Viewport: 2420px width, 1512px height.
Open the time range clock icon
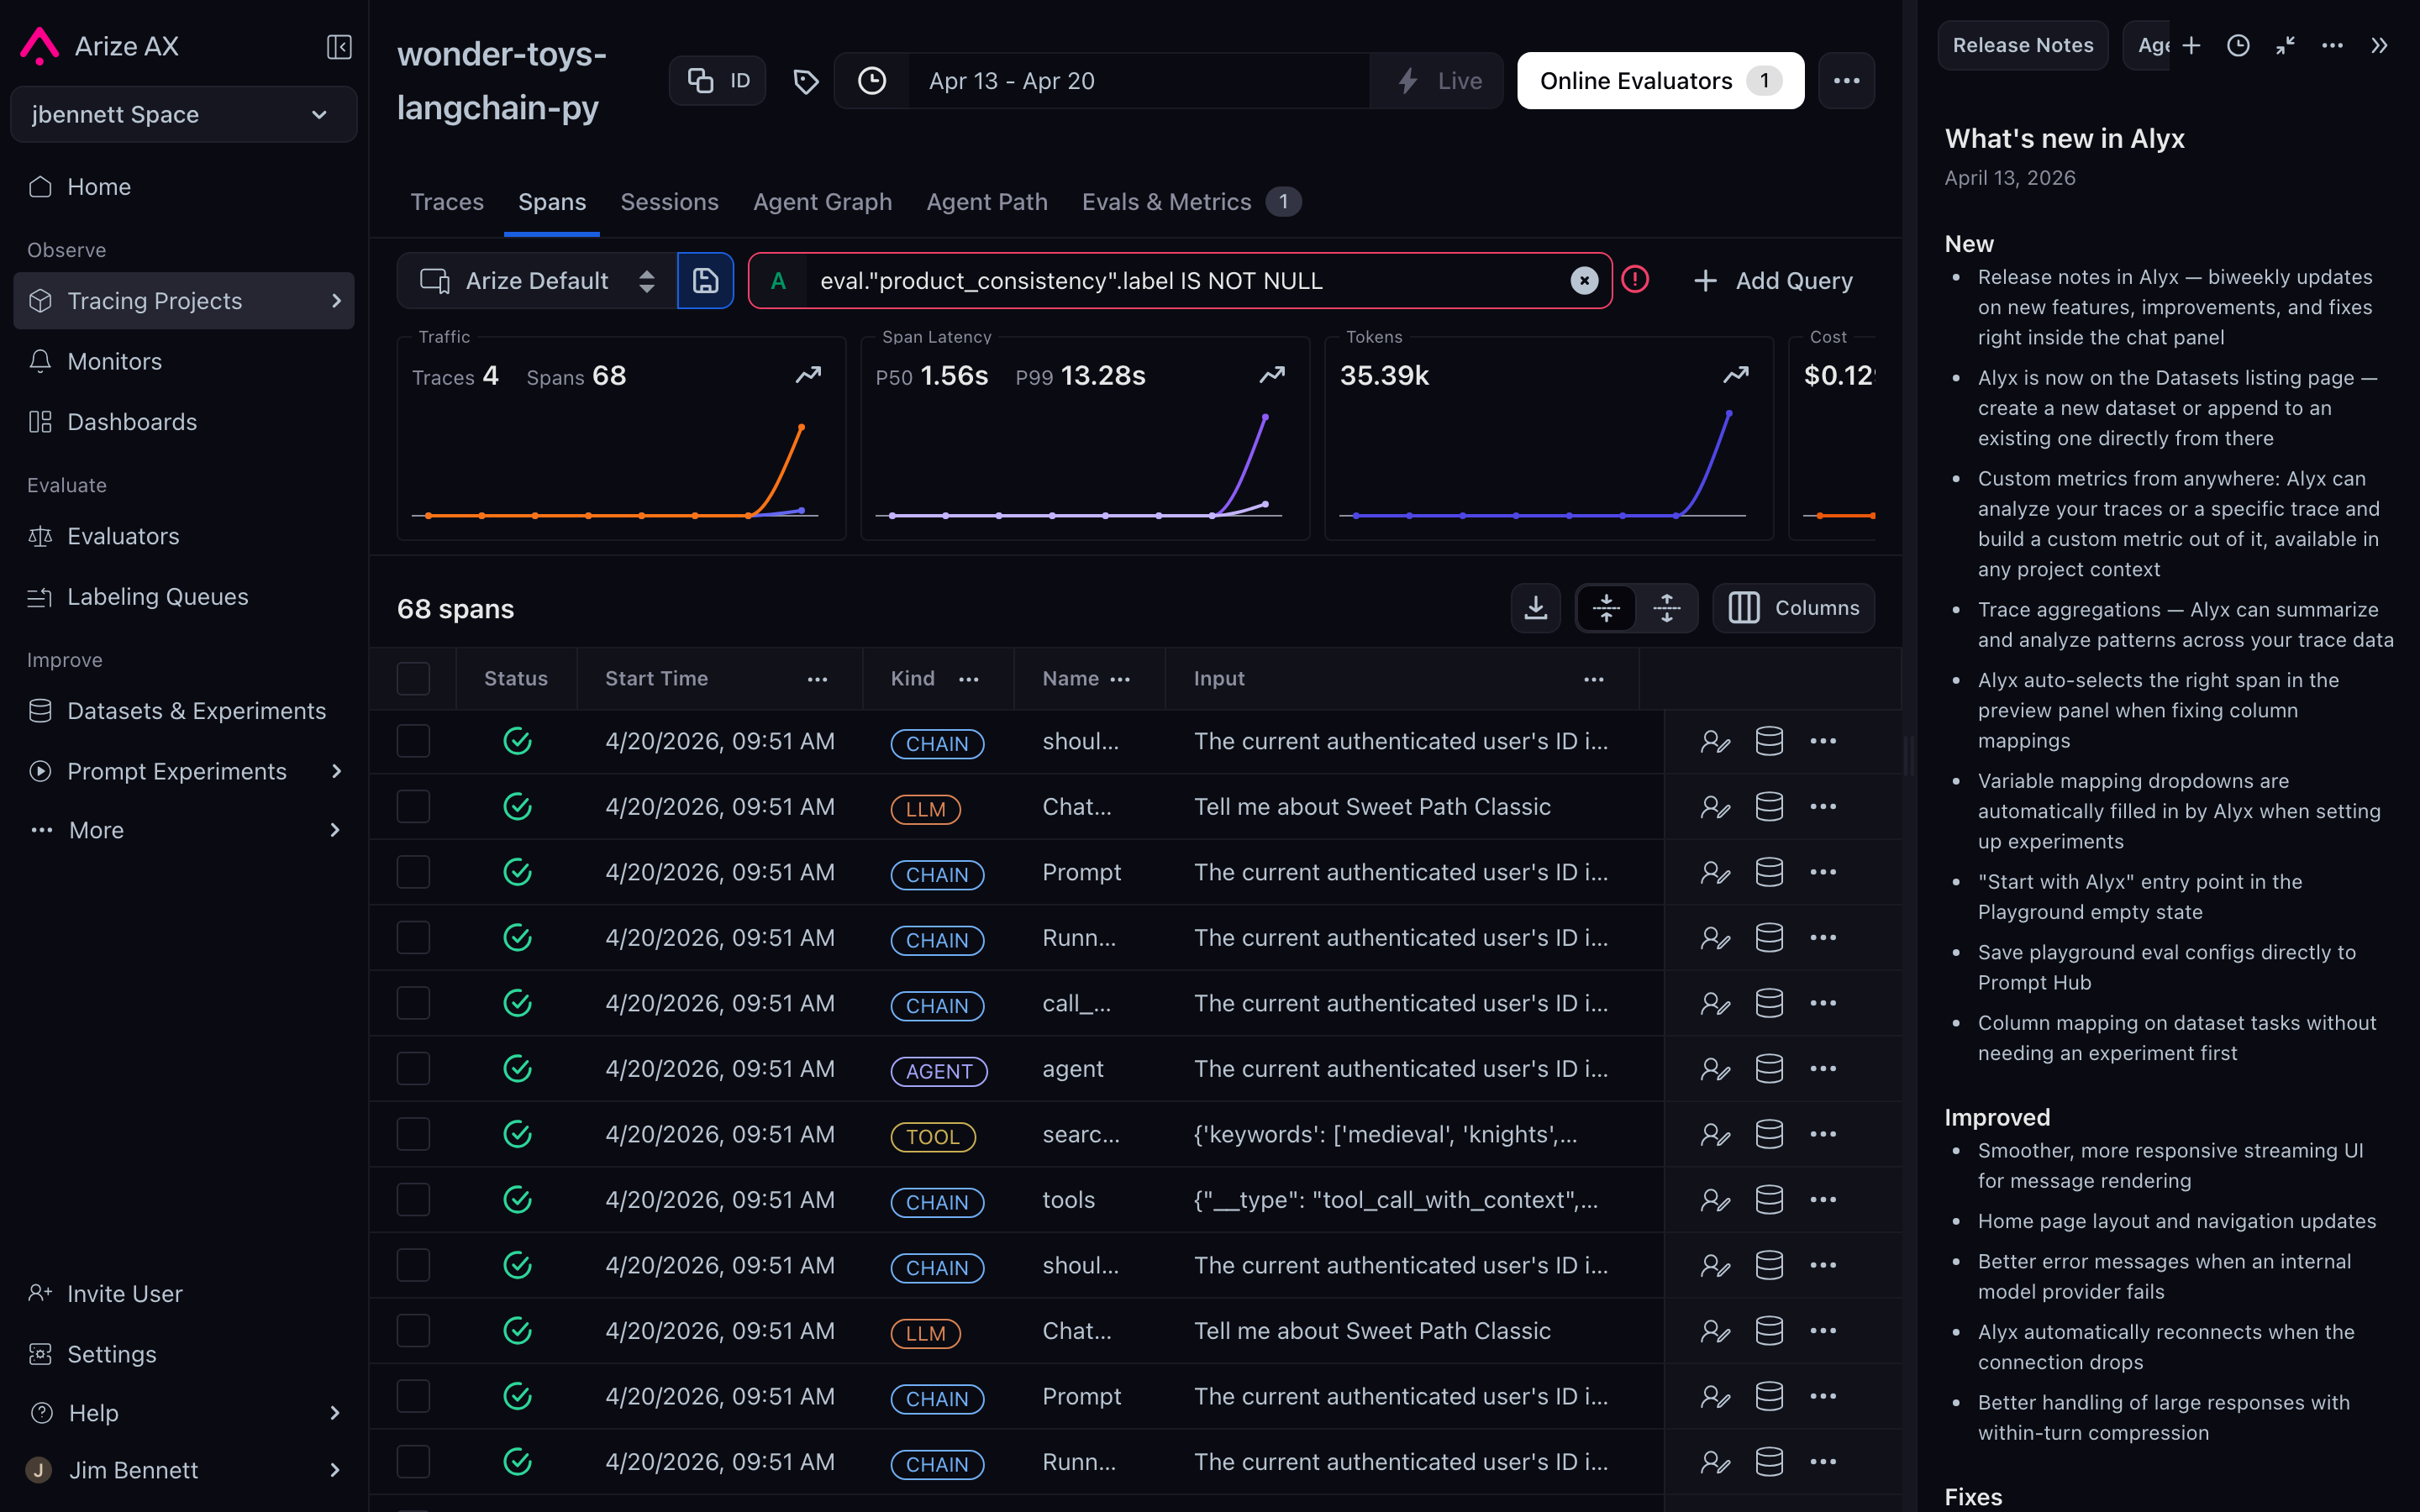pos(872,81)
